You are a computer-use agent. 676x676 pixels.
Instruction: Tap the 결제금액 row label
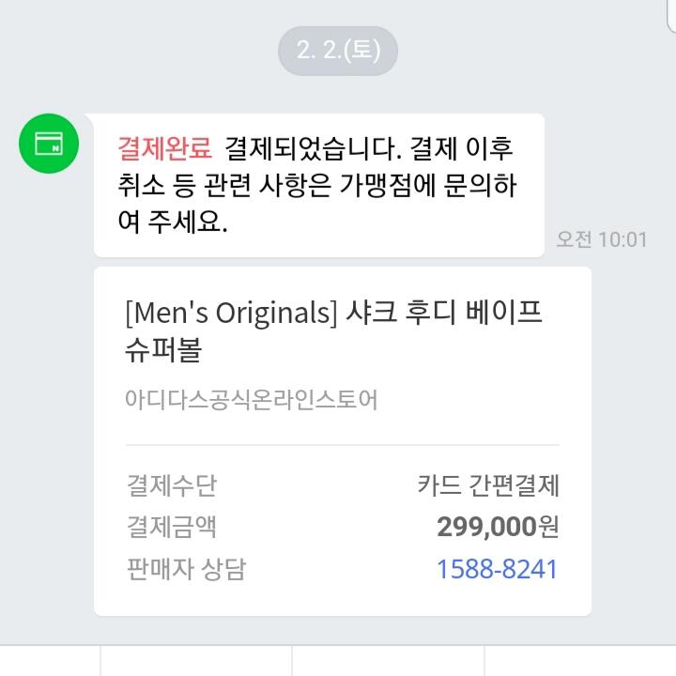[171, 527]
